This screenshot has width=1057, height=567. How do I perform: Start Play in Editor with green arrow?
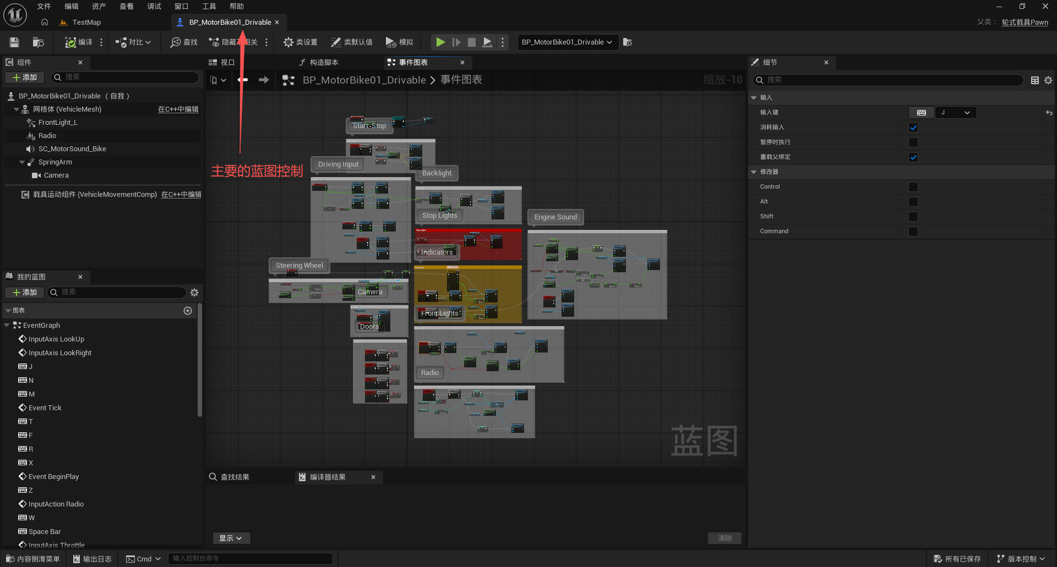(440, 42)
